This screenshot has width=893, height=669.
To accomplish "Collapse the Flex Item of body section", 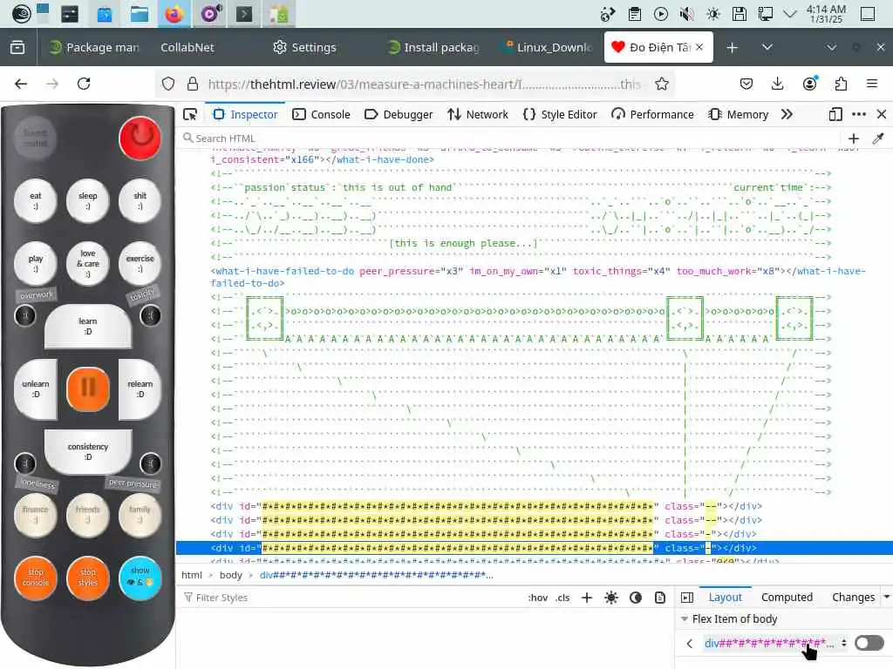I will (685, 619).
